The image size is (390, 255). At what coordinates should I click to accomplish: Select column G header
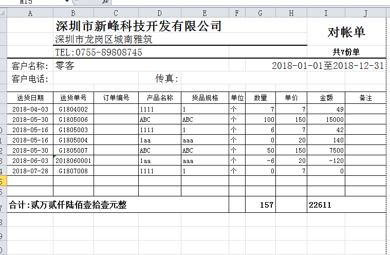click(x=261, y=13)
